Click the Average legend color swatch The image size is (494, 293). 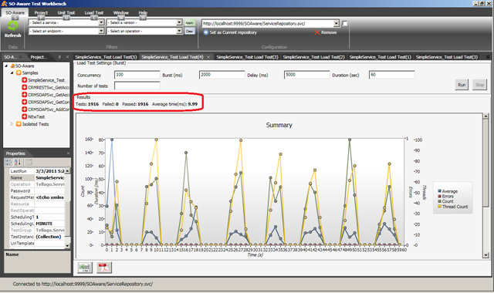pyautogui.click(x=439, y=191)
